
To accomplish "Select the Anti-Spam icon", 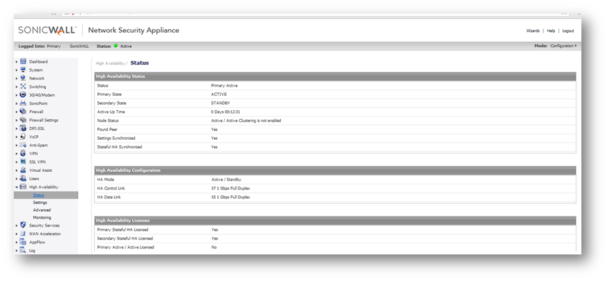I will pos(23,145).
